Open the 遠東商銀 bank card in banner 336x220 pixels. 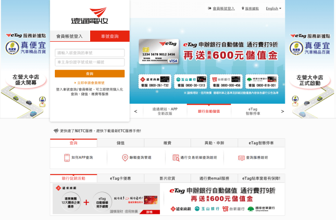pos(155,81)
